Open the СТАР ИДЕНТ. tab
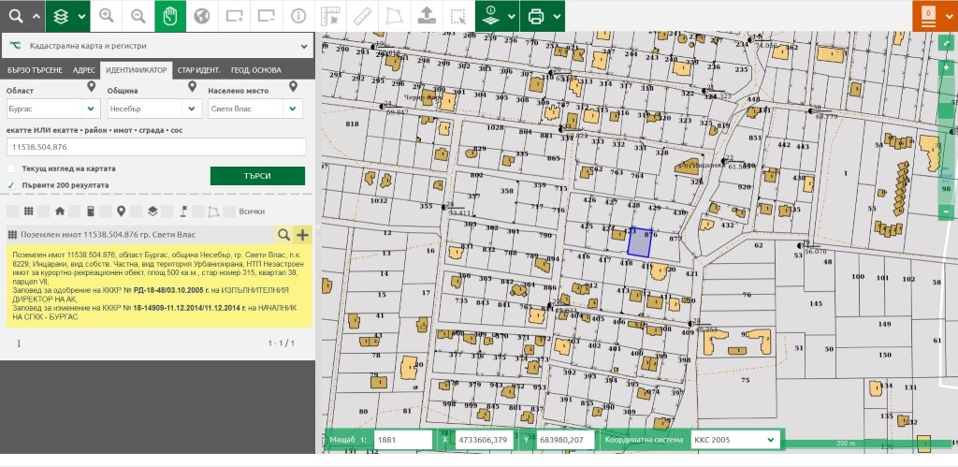958x467 pixels. 198,70
